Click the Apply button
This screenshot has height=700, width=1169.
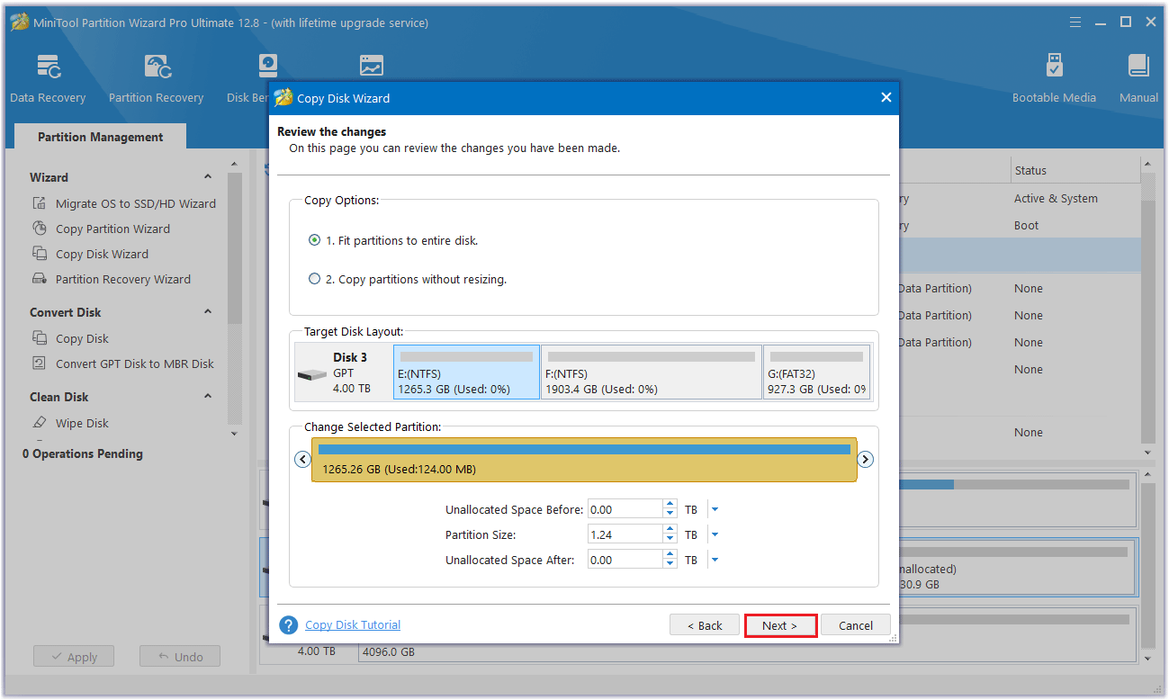click(x=74, y=657)
